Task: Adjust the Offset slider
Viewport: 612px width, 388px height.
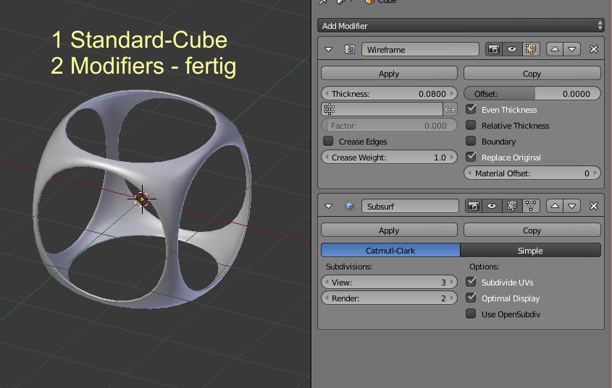Action: tap(532, 93)
